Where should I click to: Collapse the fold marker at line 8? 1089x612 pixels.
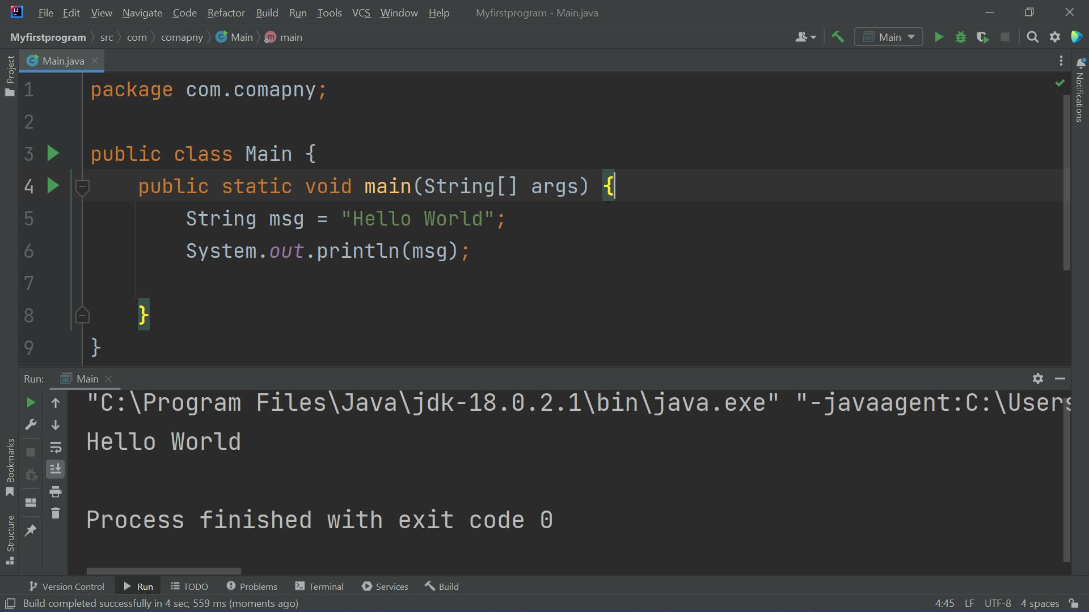[x=82, y=315]
